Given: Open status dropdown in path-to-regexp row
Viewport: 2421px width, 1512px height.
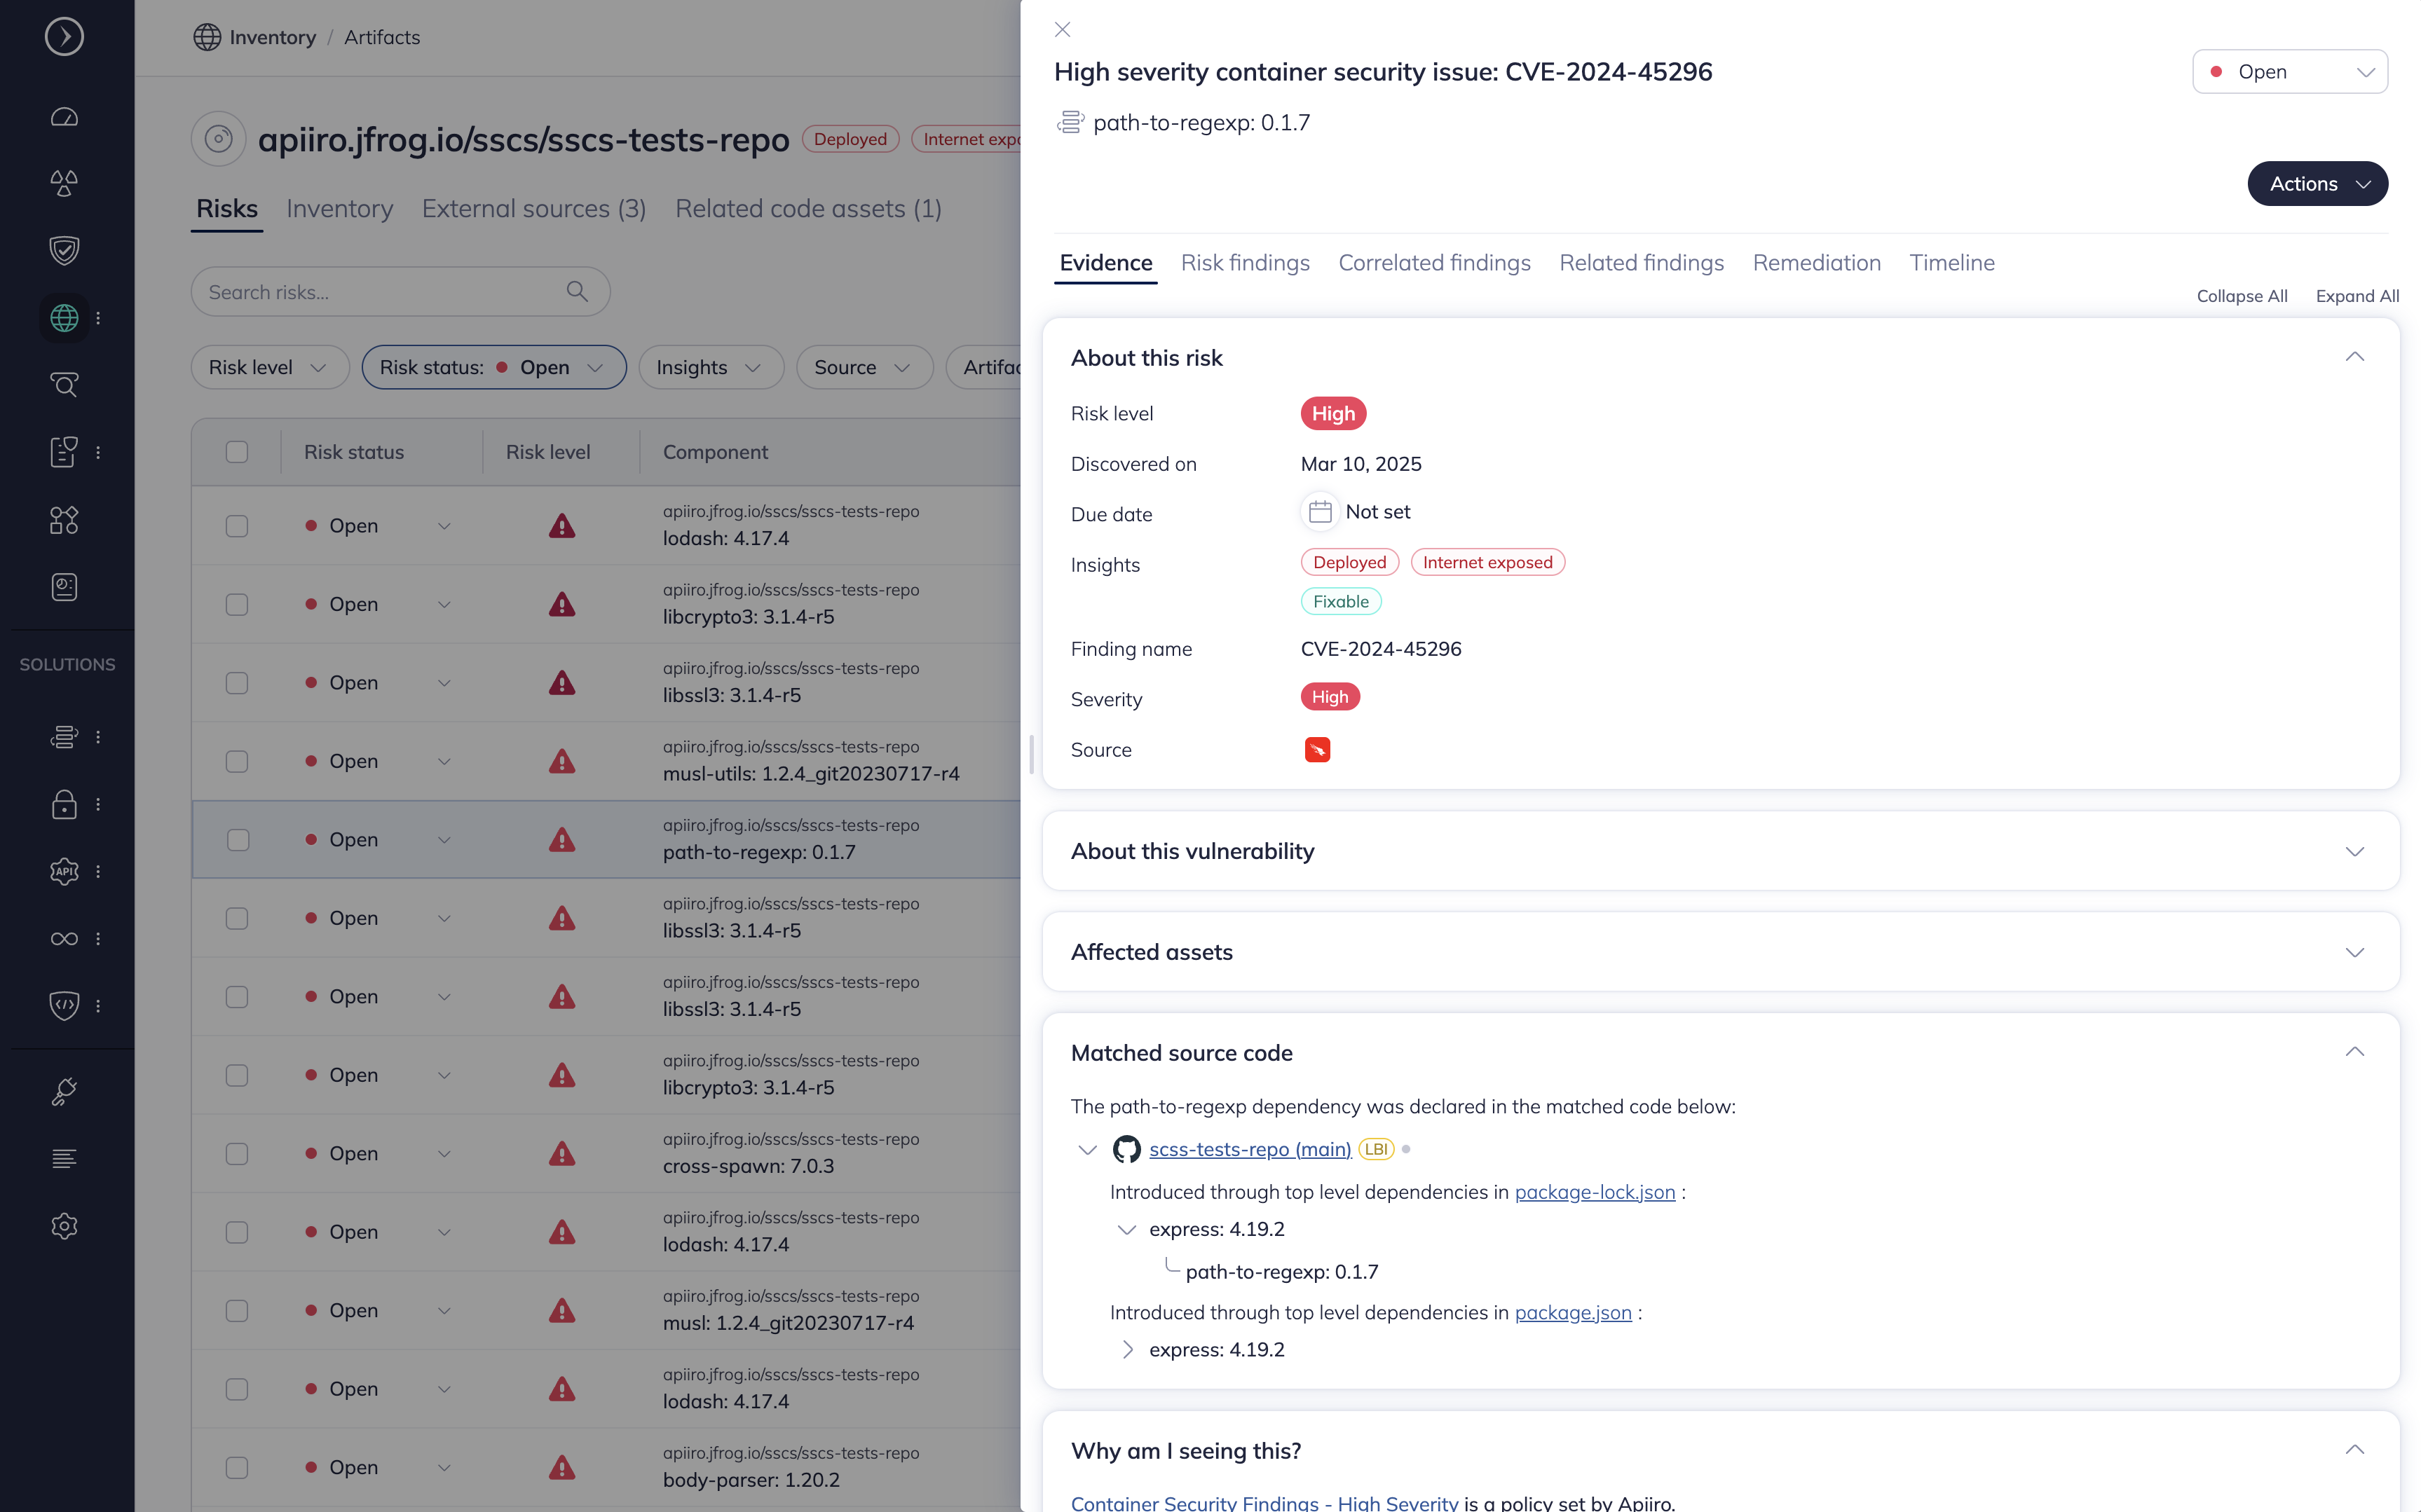Looking at the screenshot, I should point(444,840).
